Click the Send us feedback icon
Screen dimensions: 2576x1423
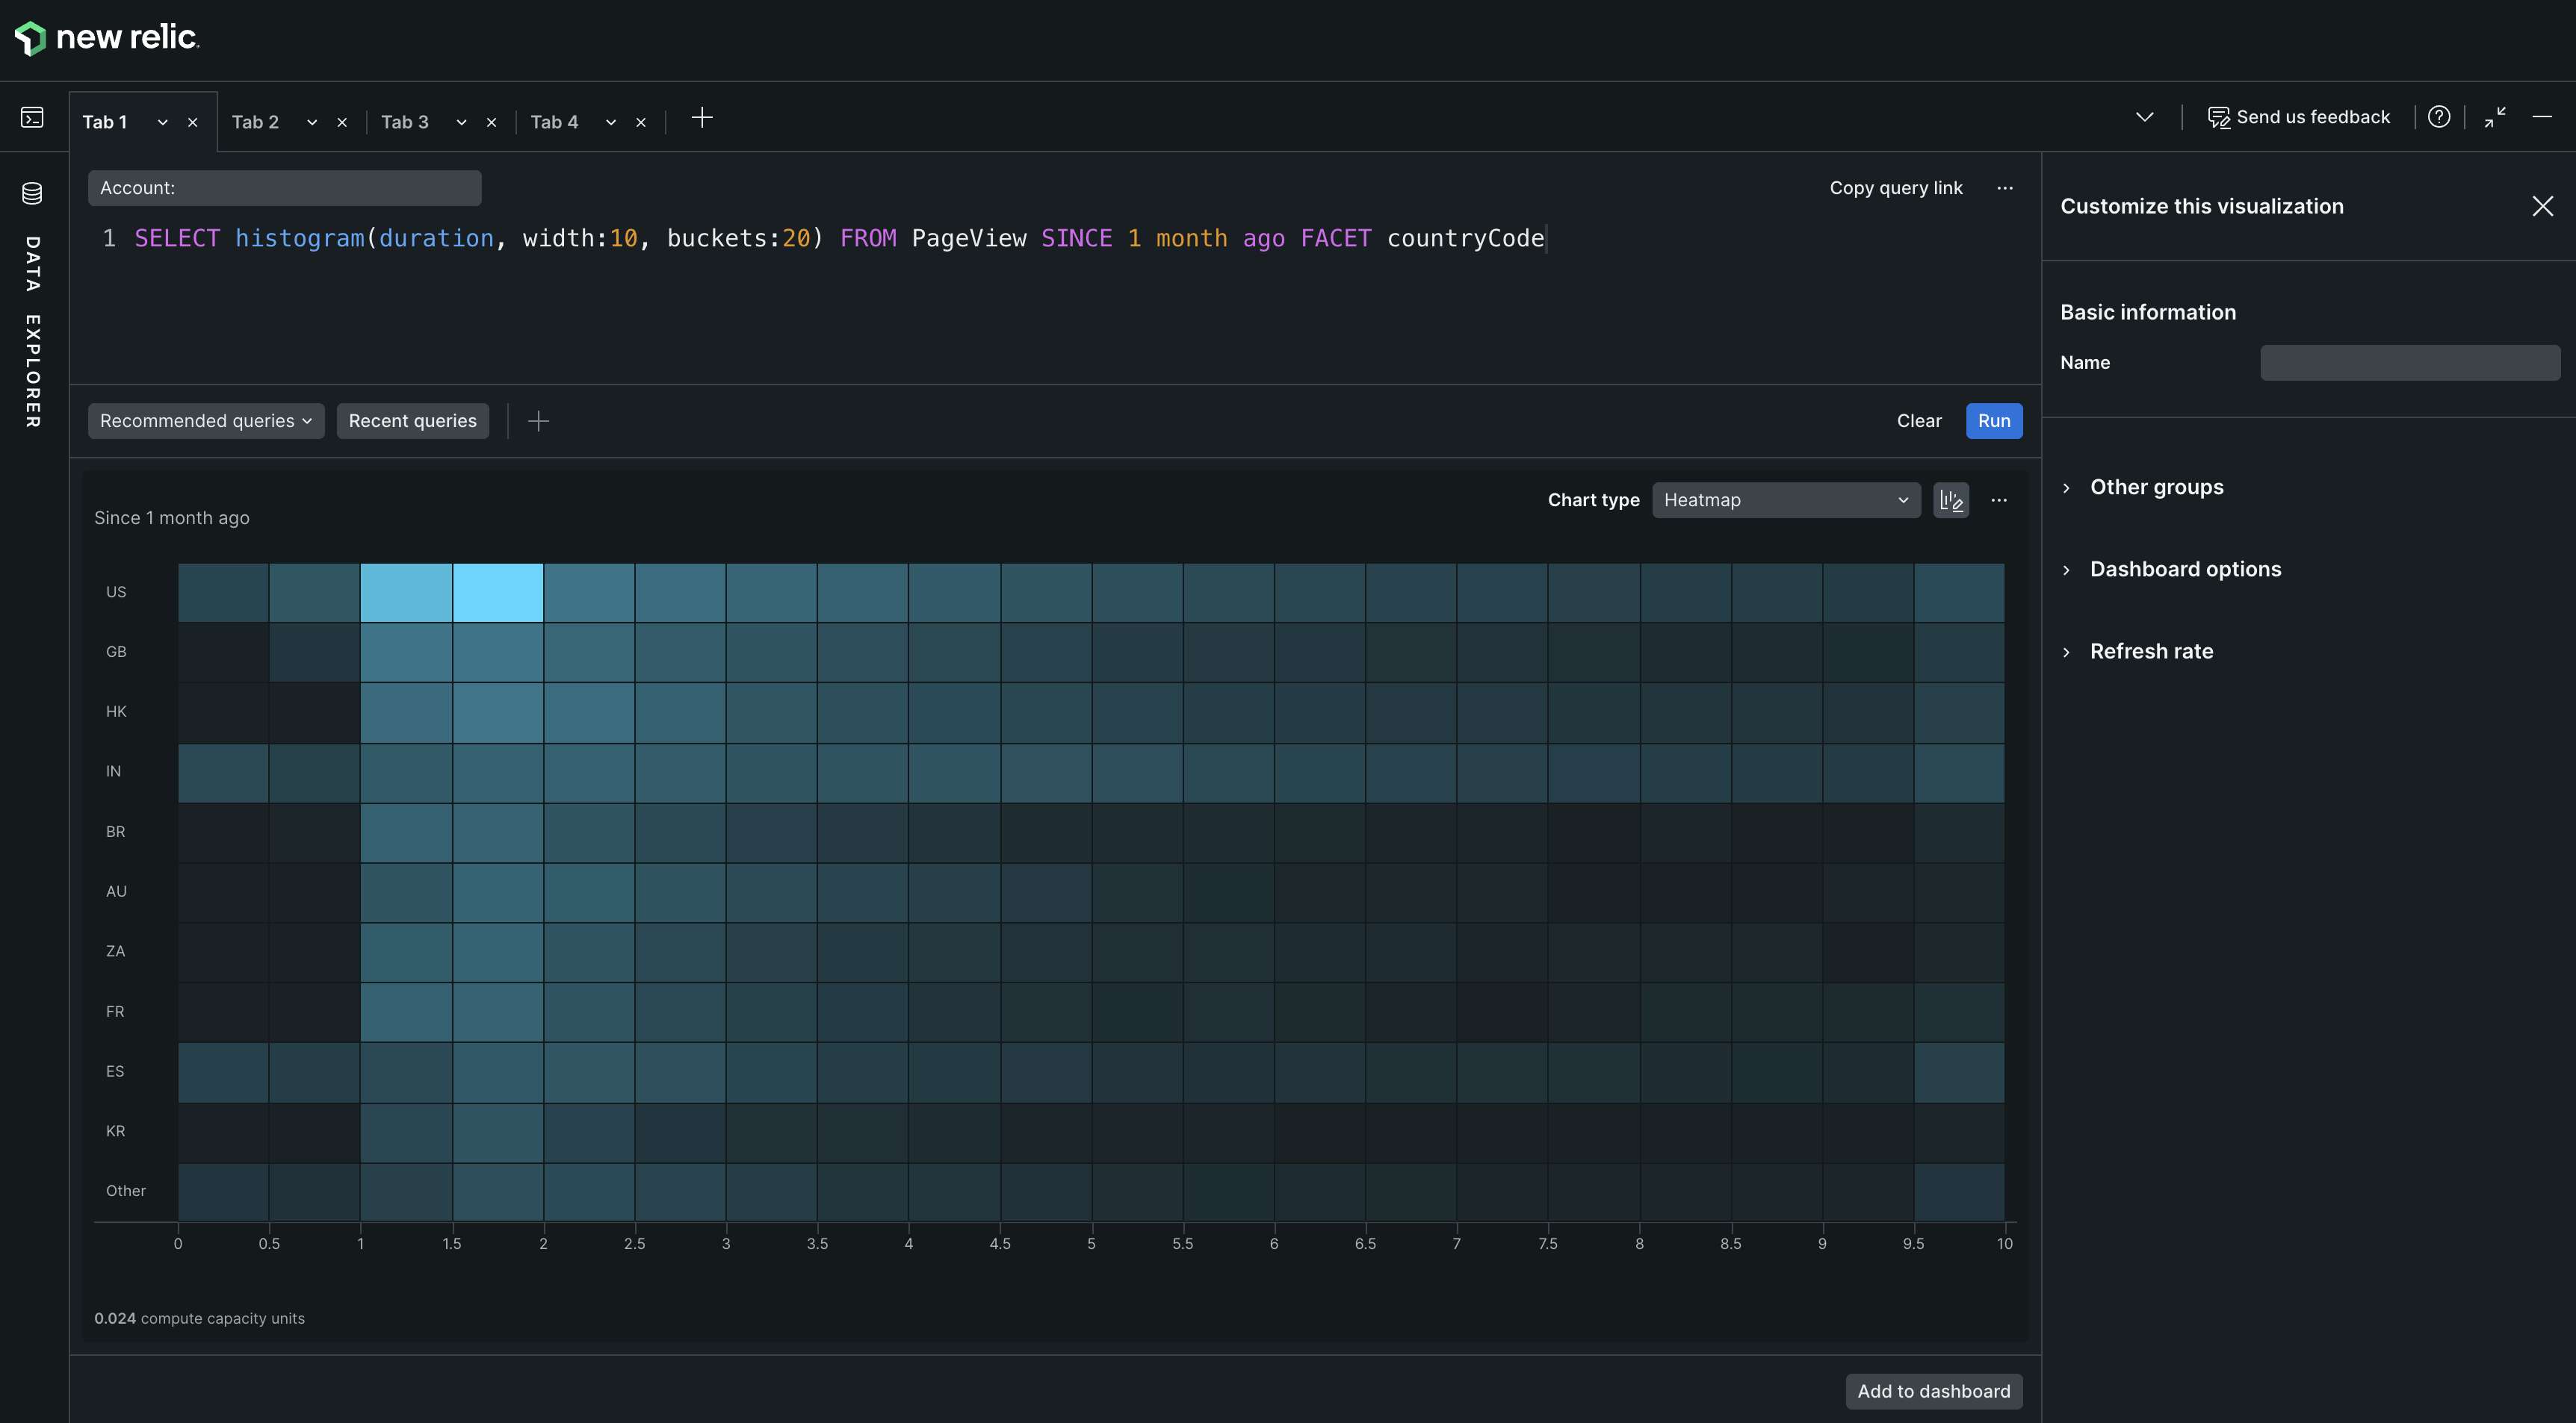click(x=2220, y=116)
